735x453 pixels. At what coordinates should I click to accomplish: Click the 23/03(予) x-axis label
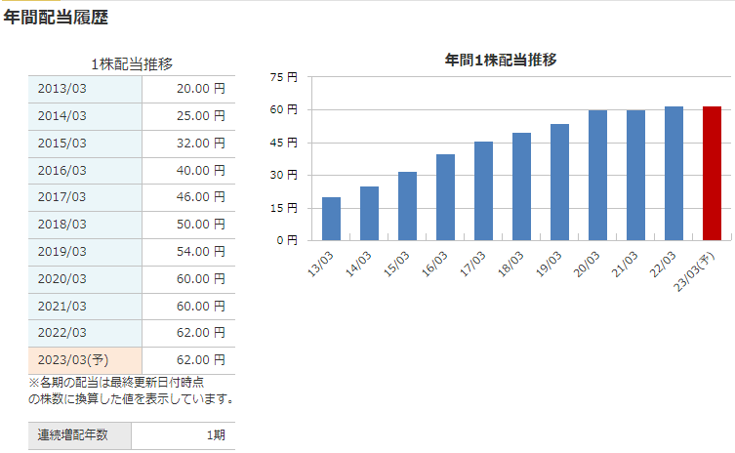[694, 271]
